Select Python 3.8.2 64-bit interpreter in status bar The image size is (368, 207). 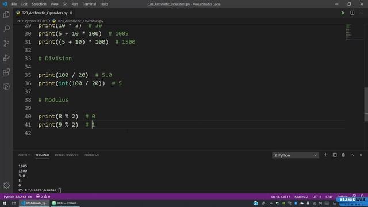(x=18, y=197)
